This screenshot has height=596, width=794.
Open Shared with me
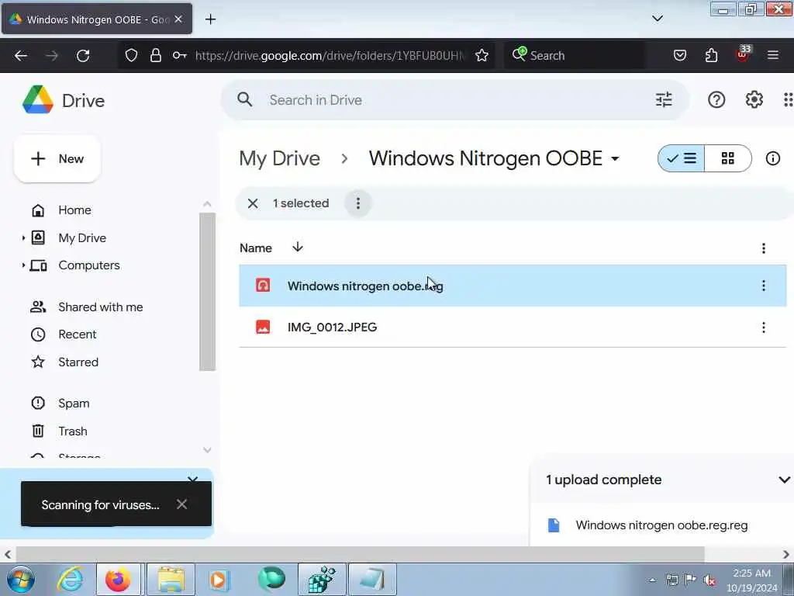click(100, 307)
